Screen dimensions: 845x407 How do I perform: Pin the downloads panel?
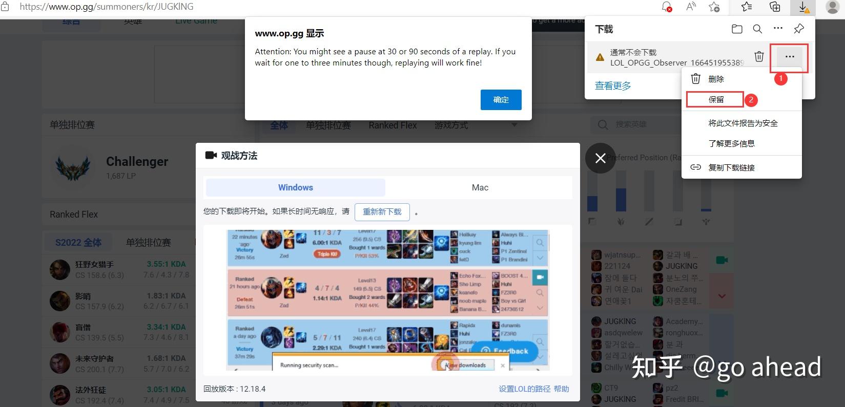click(x=799, y=29)
